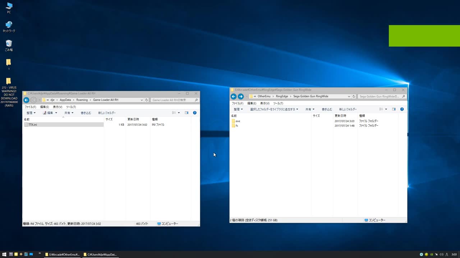This screenshot has width=460, height=258.
Task: Expand address history in Sega Golden Gun window
Action: coord(349,96)
